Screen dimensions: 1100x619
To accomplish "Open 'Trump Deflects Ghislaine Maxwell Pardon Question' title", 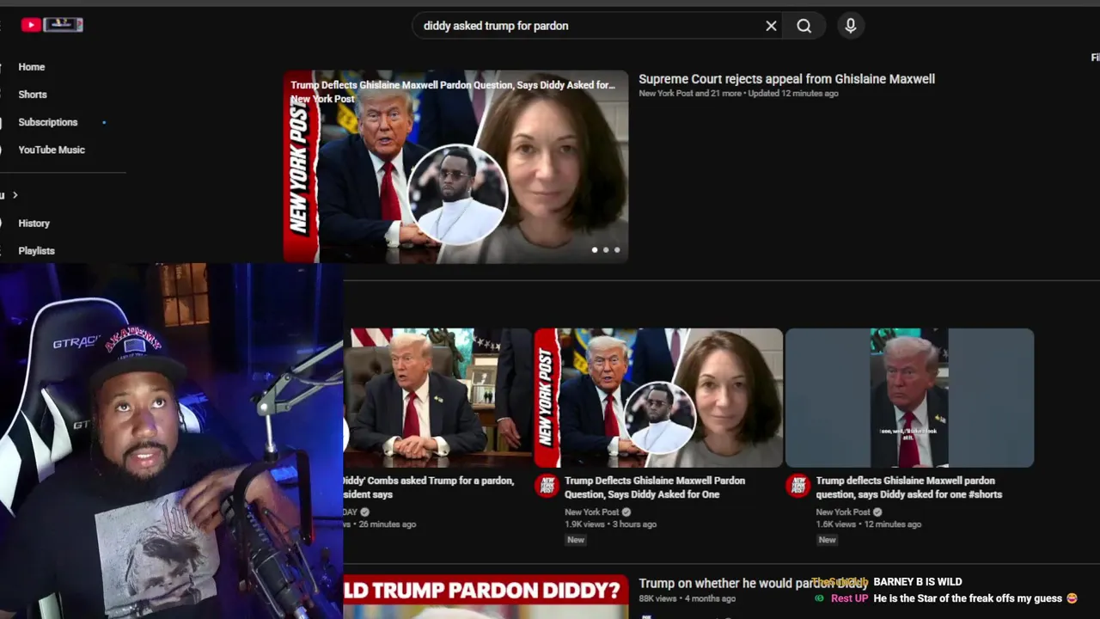I will pos(655,487).
